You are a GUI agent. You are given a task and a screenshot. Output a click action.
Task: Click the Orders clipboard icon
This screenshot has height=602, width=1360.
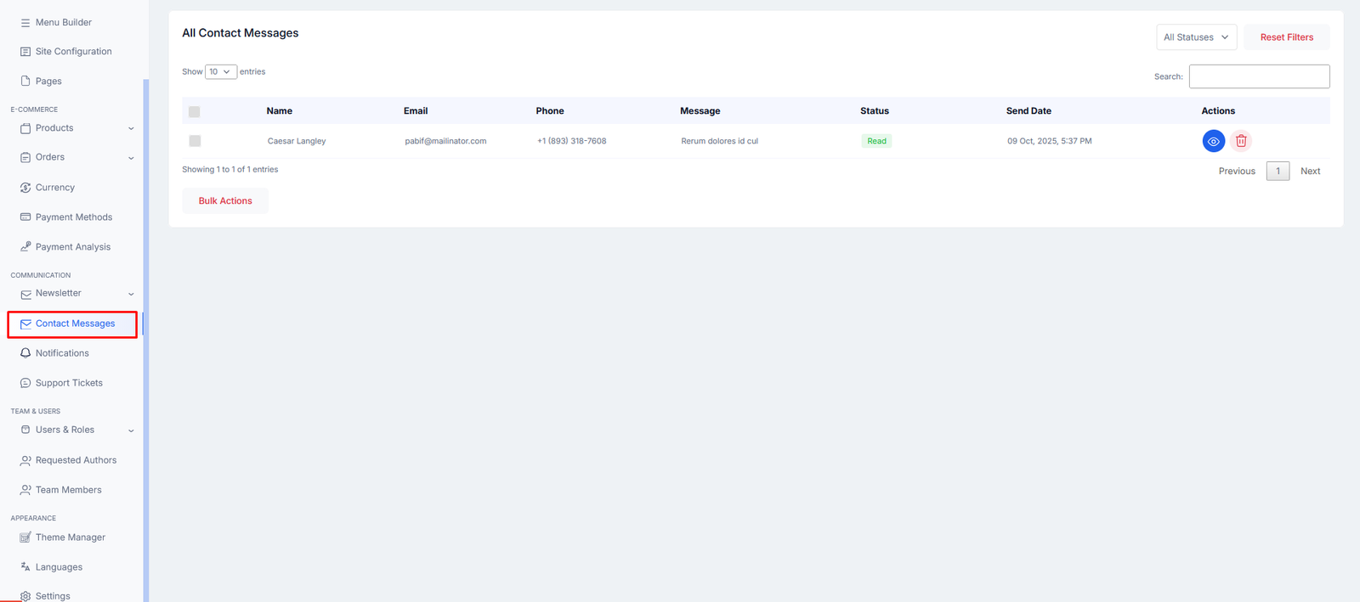tap(25, 157)
